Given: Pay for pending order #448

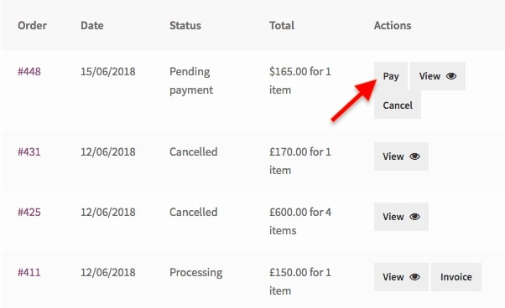Looking at the screenshot, I should 391,76.
